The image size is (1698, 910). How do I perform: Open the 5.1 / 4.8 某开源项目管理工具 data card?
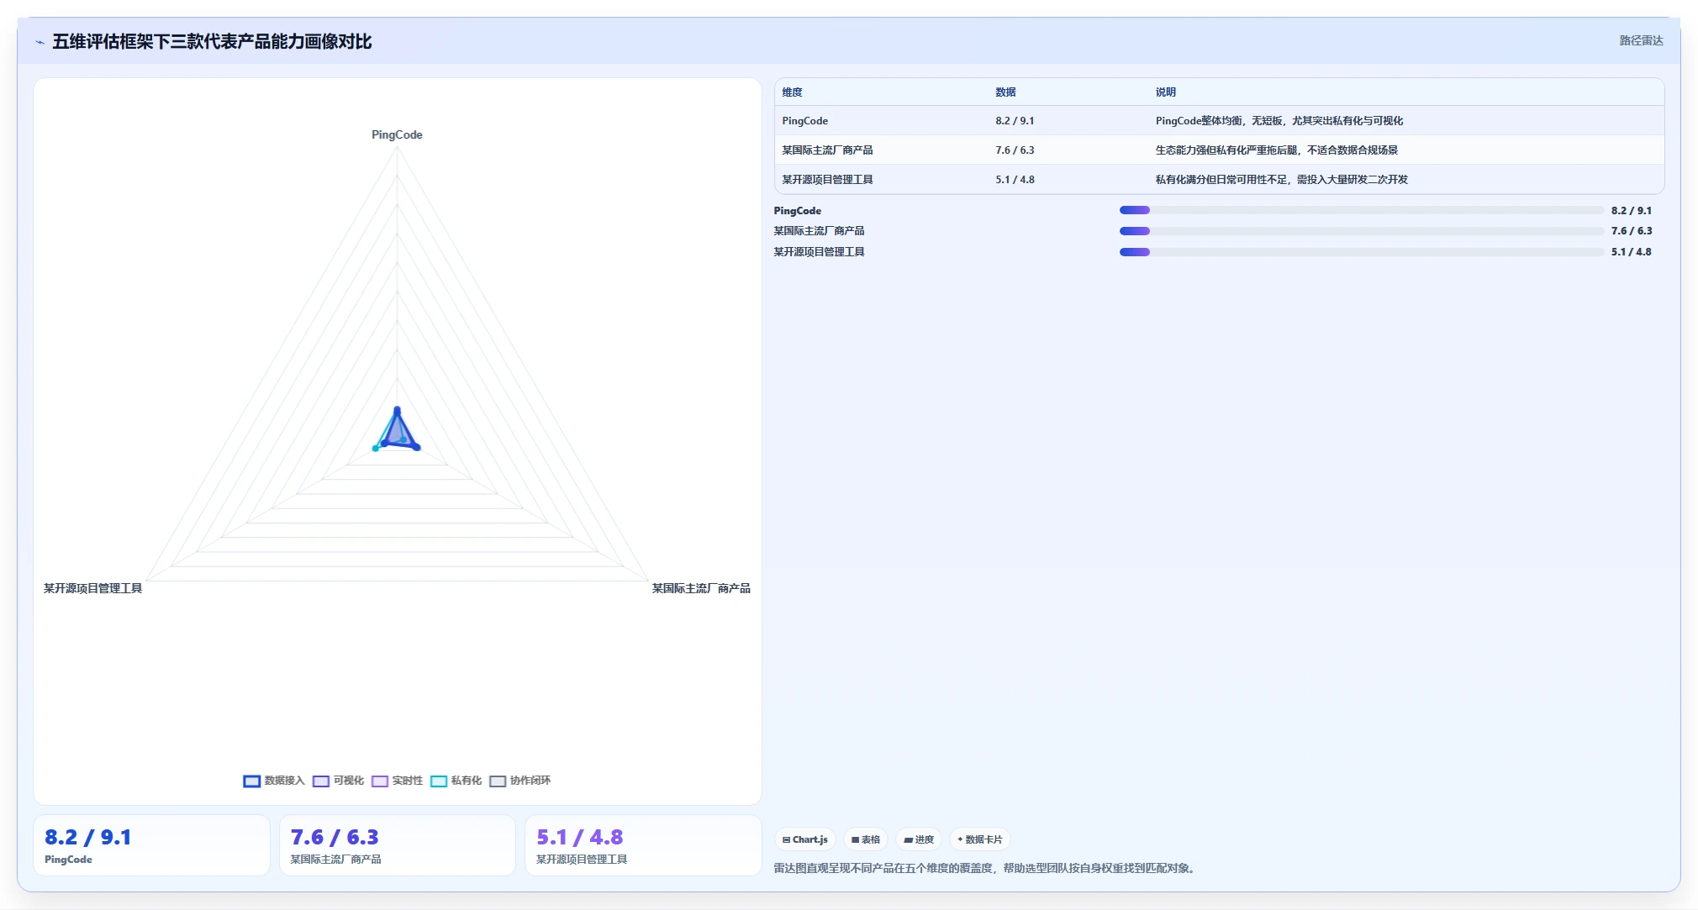[x=643, y=845]
